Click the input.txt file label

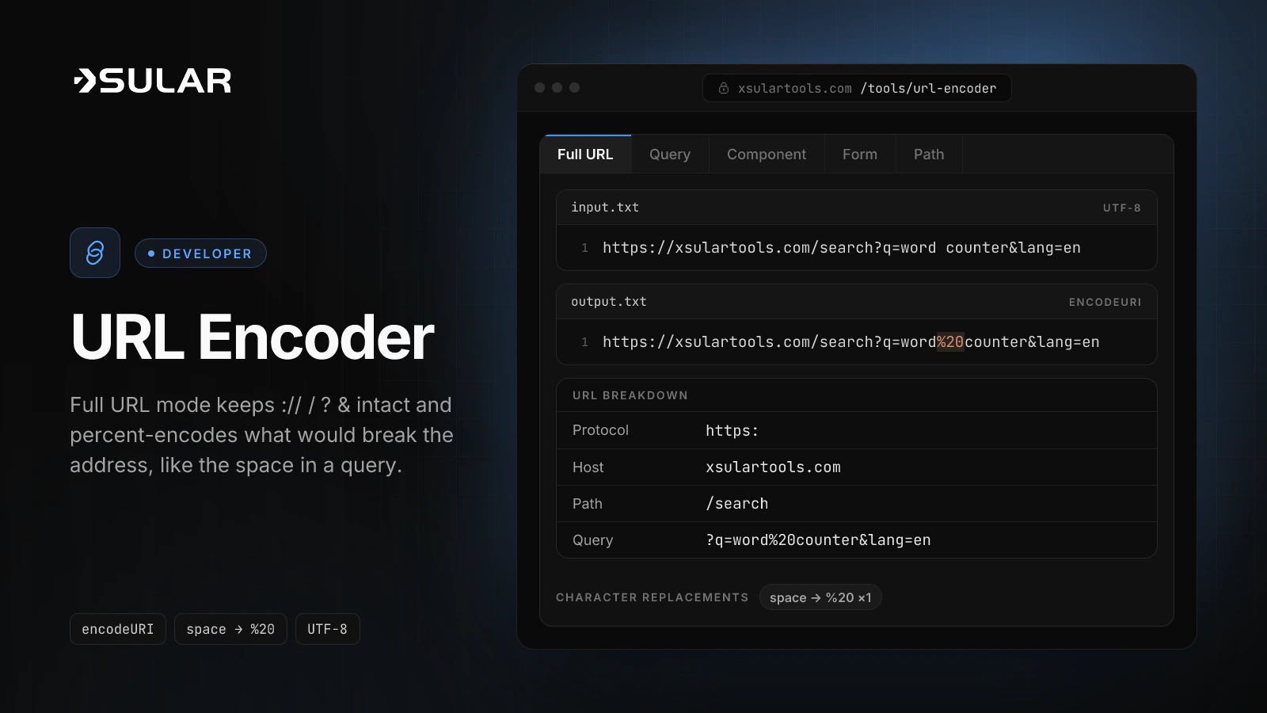tap(605, 208)
